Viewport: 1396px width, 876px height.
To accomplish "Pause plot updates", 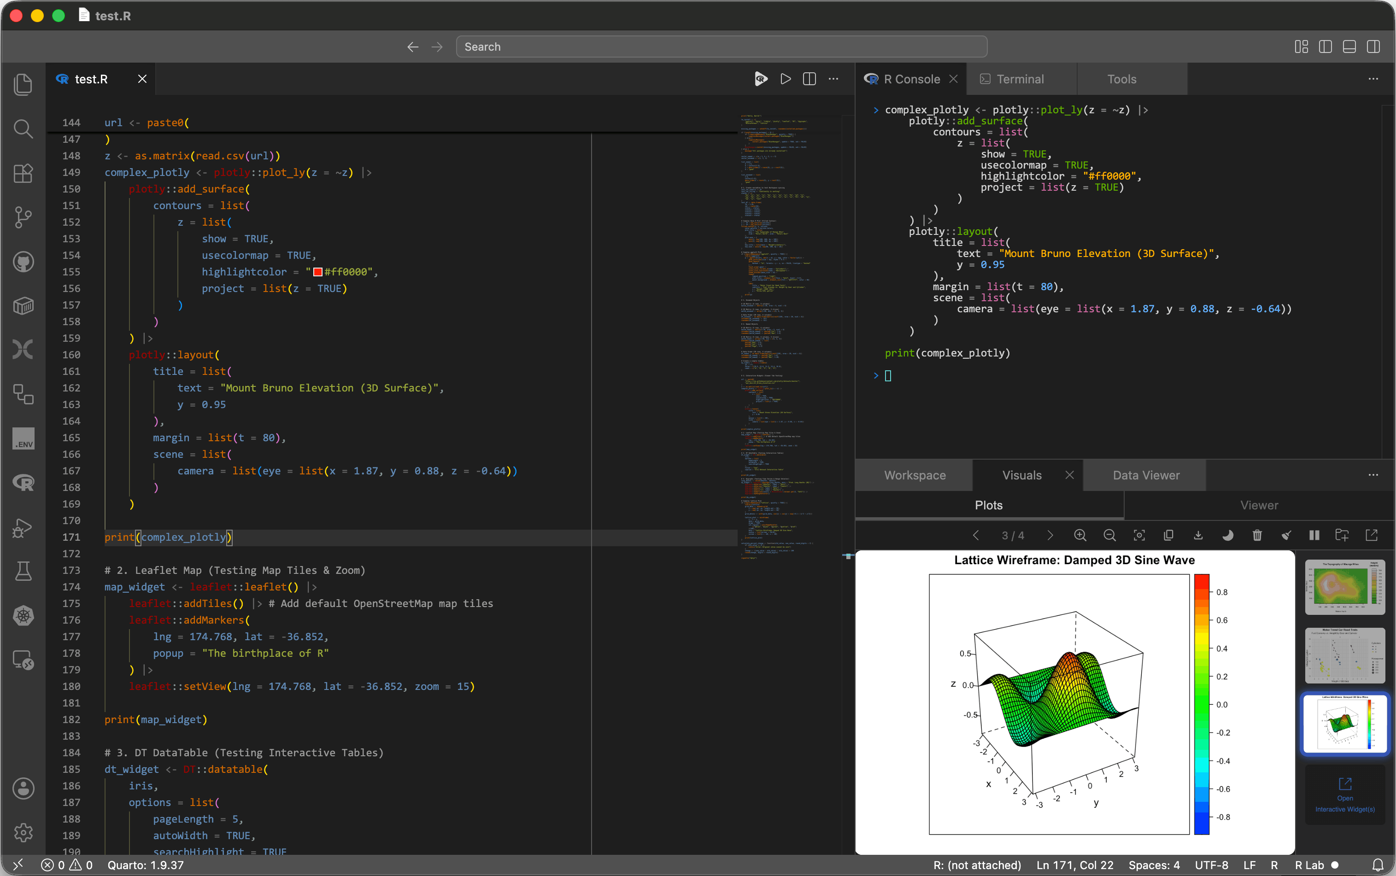I will coord(1314,535).
